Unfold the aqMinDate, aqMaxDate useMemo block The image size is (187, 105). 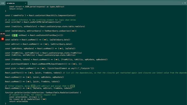pos(60,49)
